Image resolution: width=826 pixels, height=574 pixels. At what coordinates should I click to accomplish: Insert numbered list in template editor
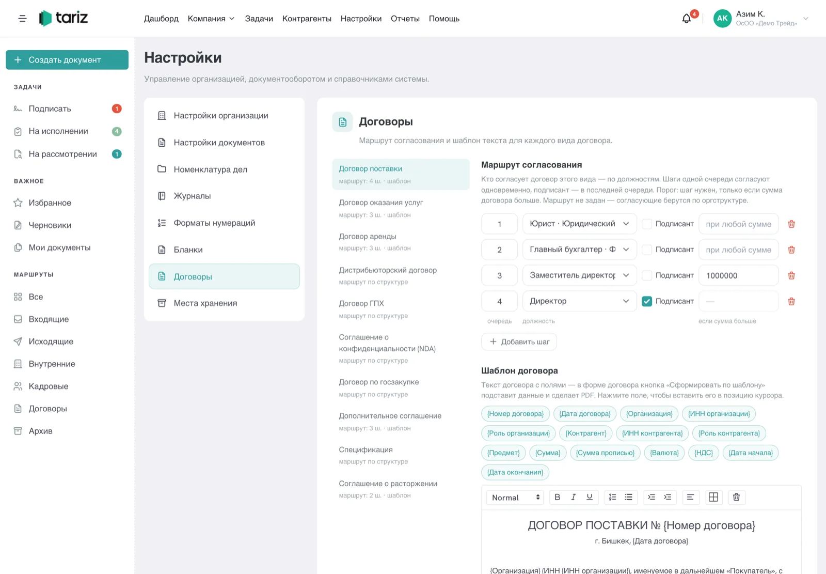tap(612, 497)
